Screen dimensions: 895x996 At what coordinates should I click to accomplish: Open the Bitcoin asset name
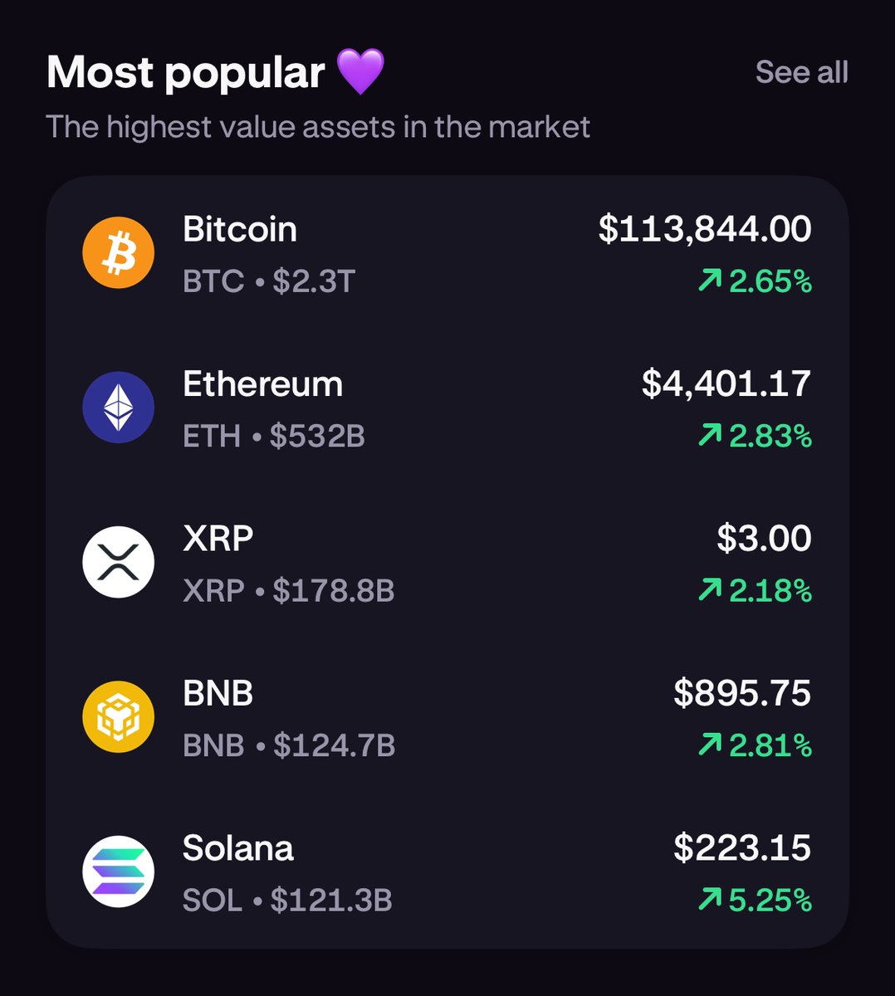240,229
